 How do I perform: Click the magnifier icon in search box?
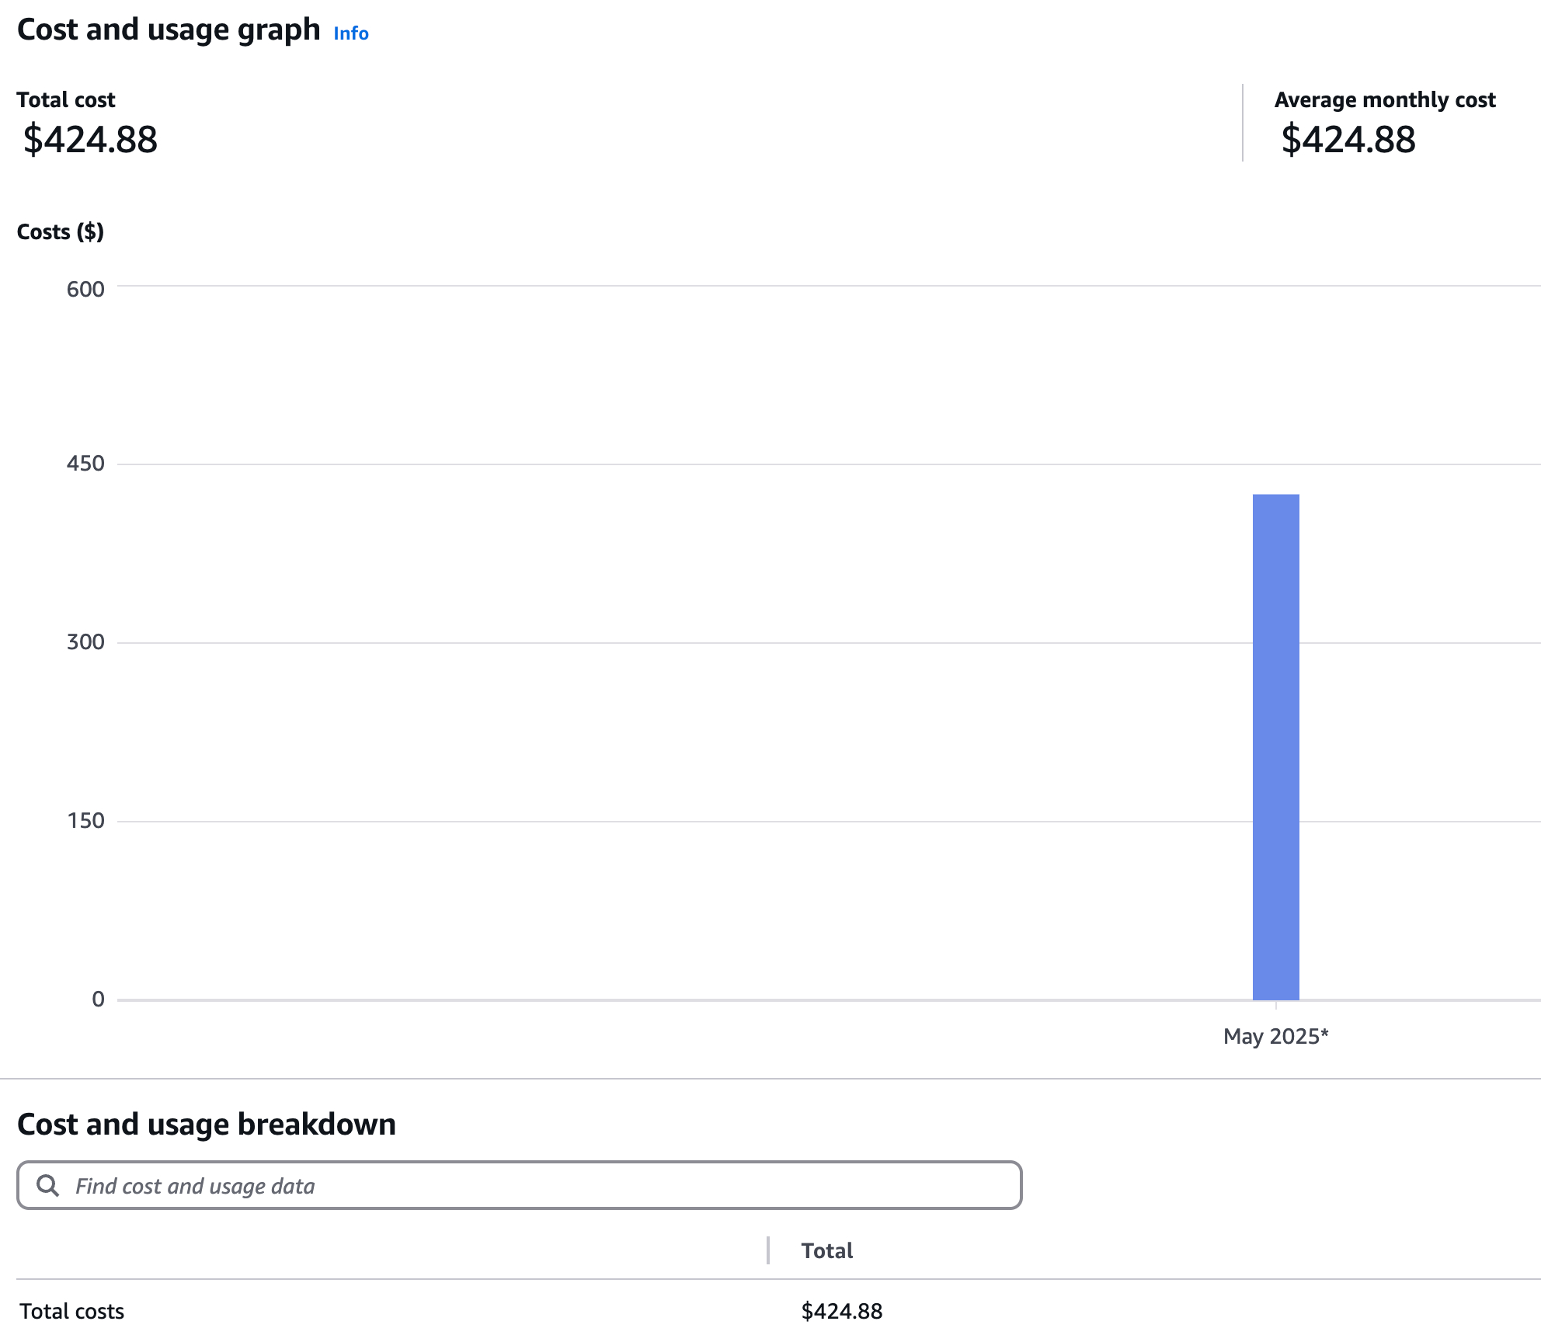(x=48, y=1185)
